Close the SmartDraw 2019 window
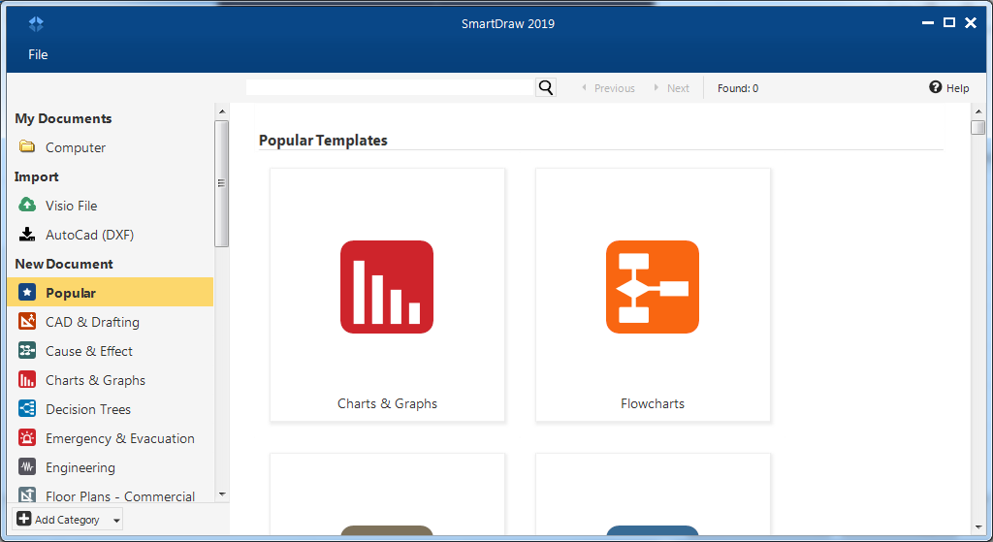The height and width of the screenshot is (542, 993). coord(970,23)
